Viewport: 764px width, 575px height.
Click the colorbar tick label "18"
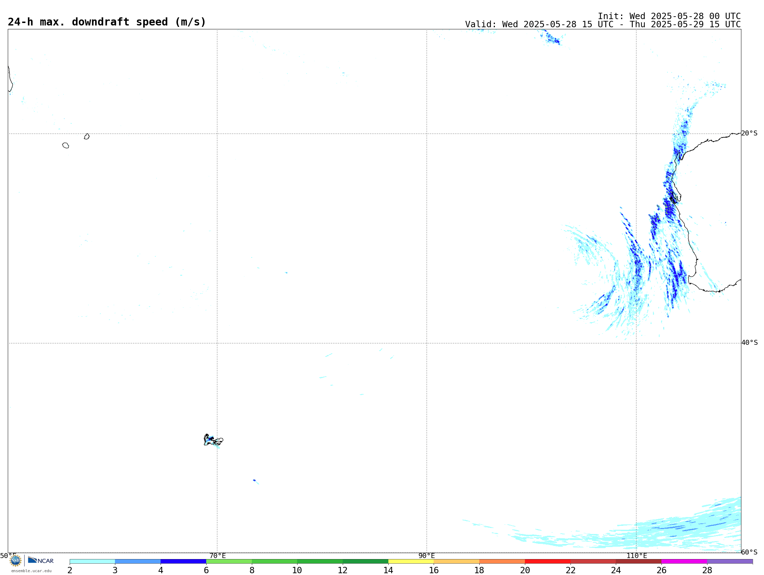[x=479, y=570]
